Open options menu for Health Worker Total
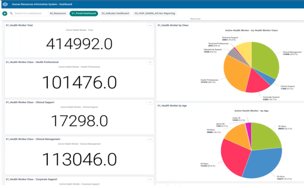Screen dimensions: 304x188 tap(150, 25)
